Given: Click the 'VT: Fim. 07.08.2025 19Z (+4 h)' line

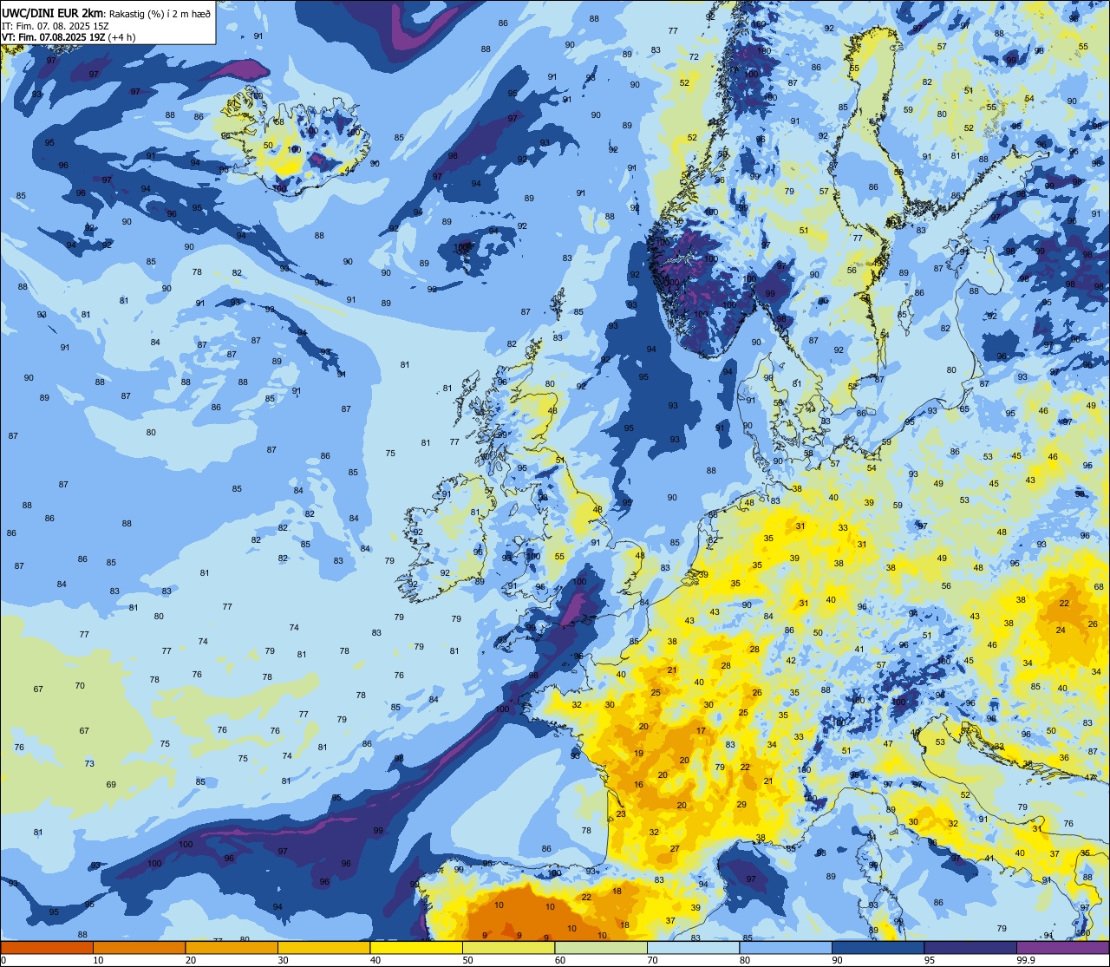Looking at the screenshot, I should pos(69,37).
